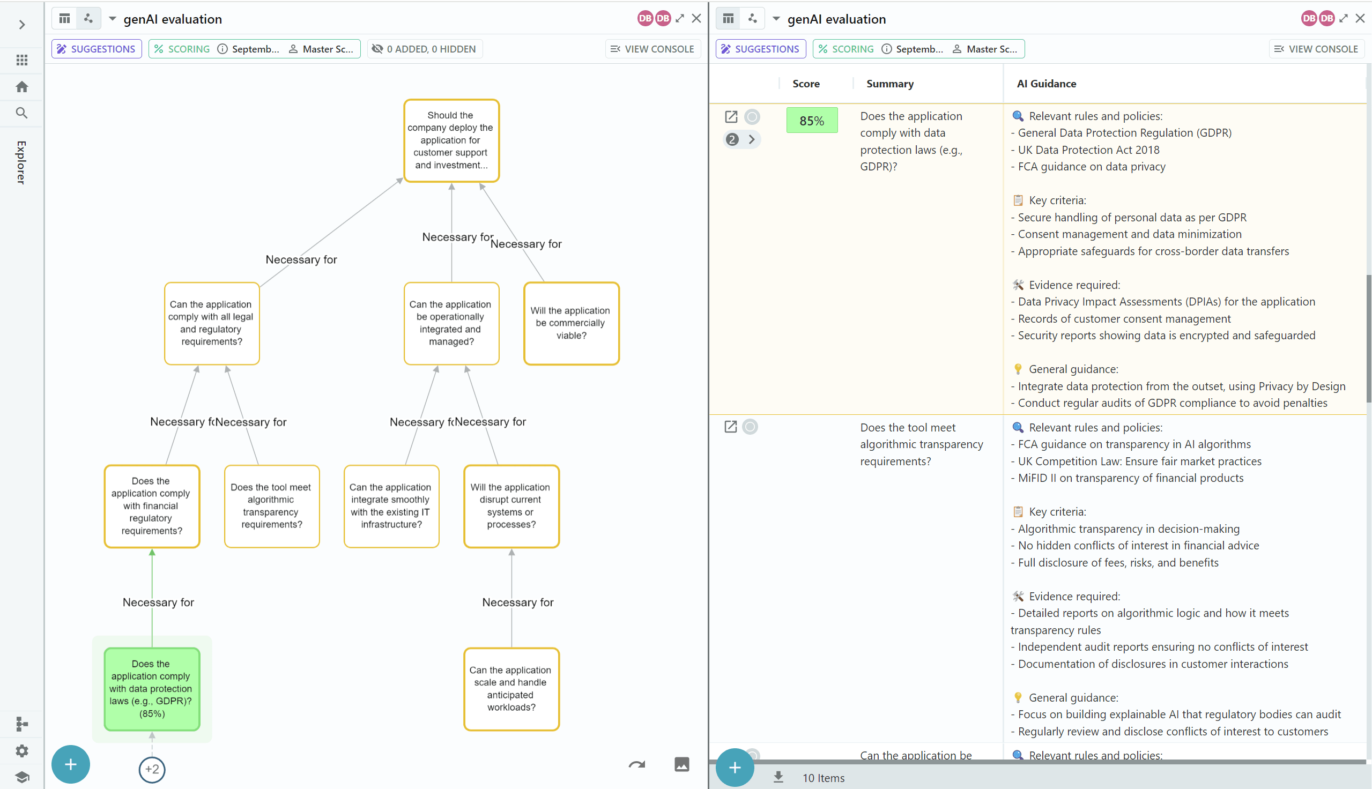Click the split/branch diagram icon top-left
The height and width of the screenshot is (789, 1372).
(x=90, y=18)
